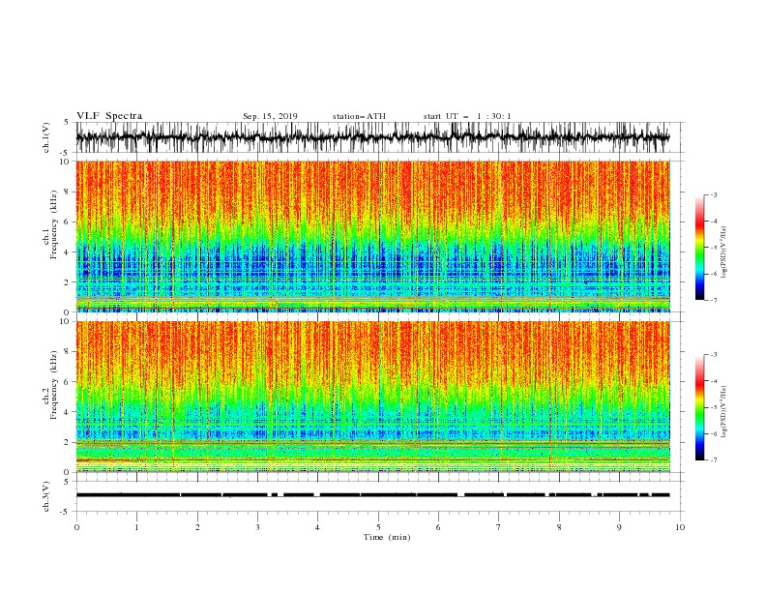This screenshot has width=766, height=592.
Task: Click the ch.1 color bar legend
Action: (699, 248)
